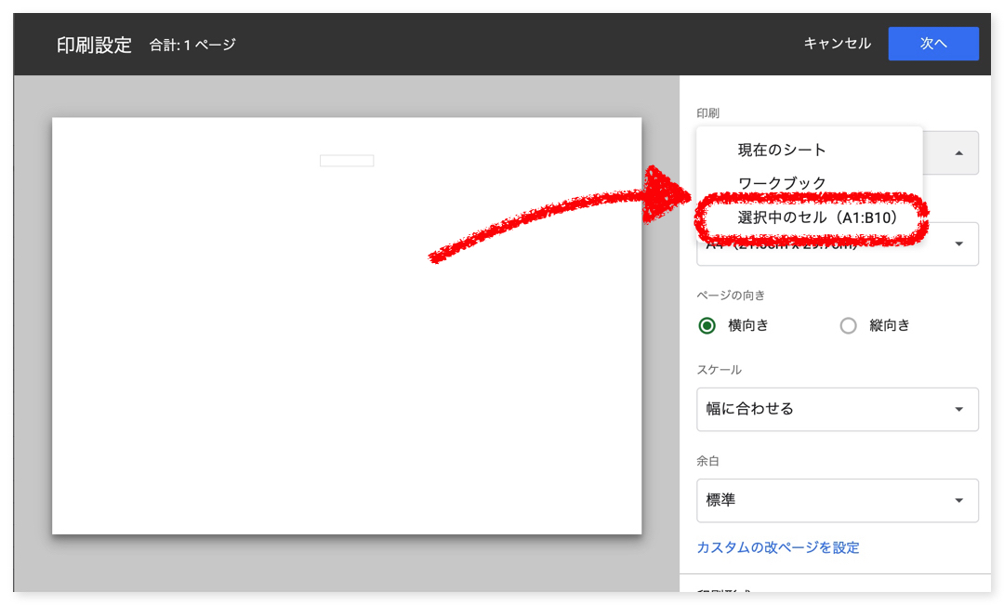The height and width of the screenshot is (605, 1004).
Task: Click the 余白 section label
Action: click(707, 461)
